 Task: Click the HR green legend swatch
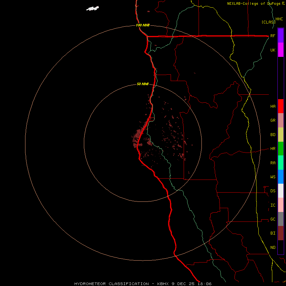(x=281, y=149)
